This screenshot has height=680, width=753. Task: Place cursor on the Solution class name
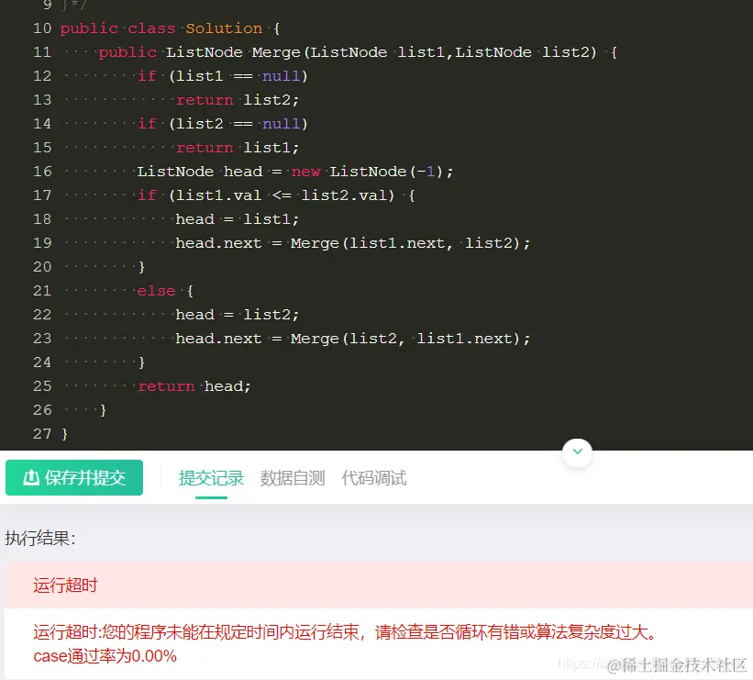(224, 28)
